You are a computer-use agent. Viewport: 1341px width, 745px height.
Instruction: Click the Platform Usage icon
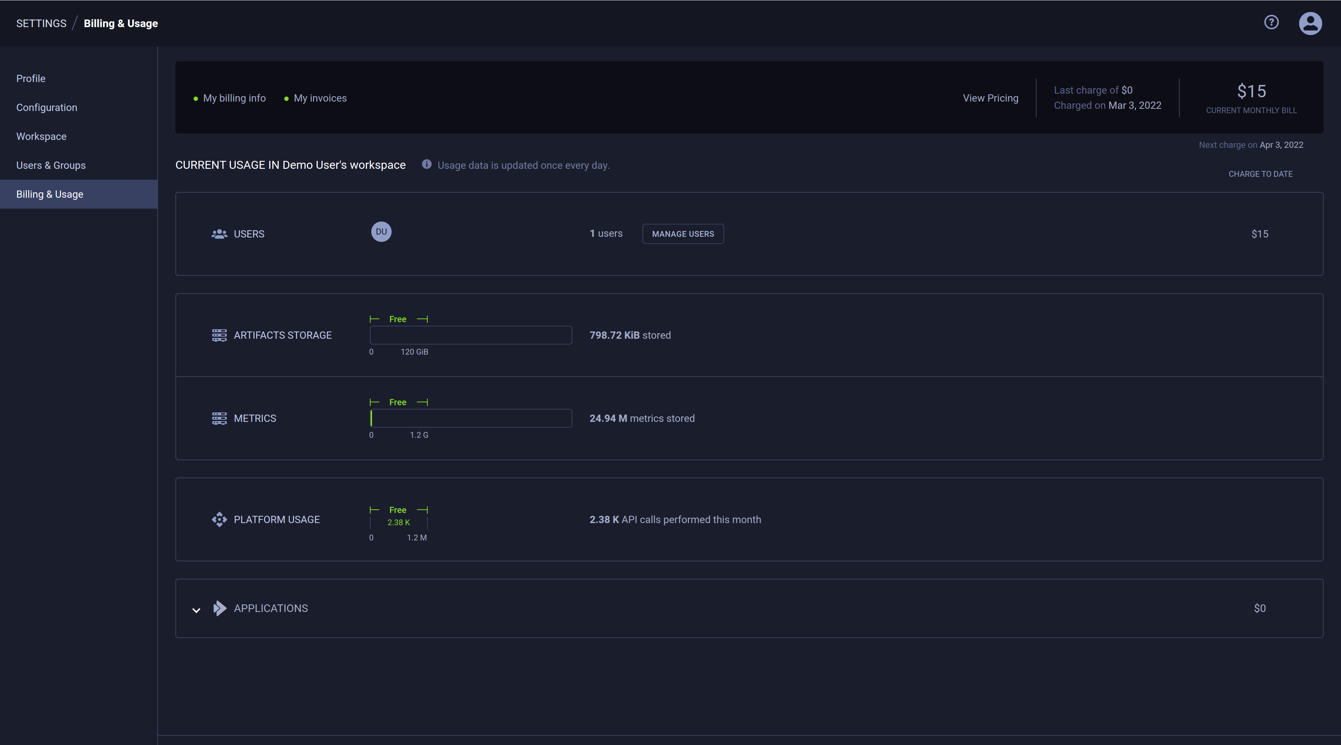(219, 519)
